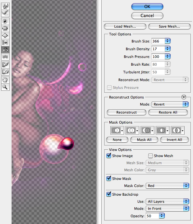Open Invert Selection mask option

(178, 130)
